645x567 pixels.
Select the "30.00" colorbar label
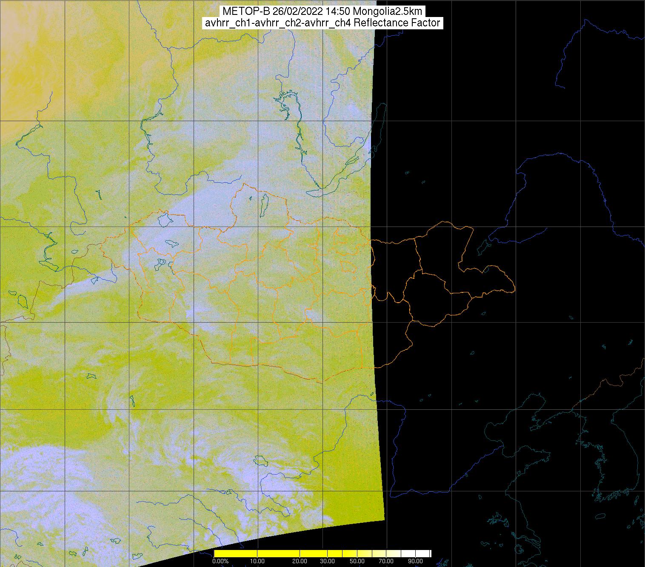pos(327,561)
